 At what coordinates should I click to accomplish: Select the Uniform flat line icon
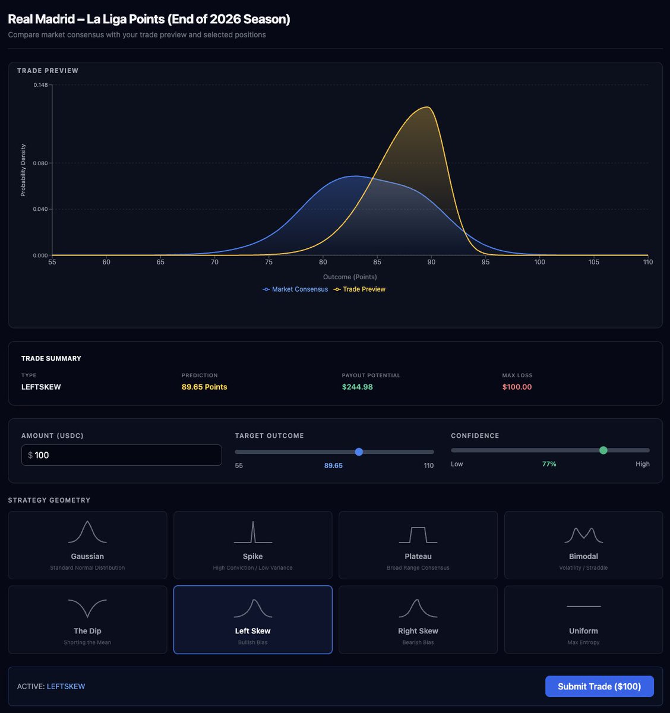tap(583, 606)
